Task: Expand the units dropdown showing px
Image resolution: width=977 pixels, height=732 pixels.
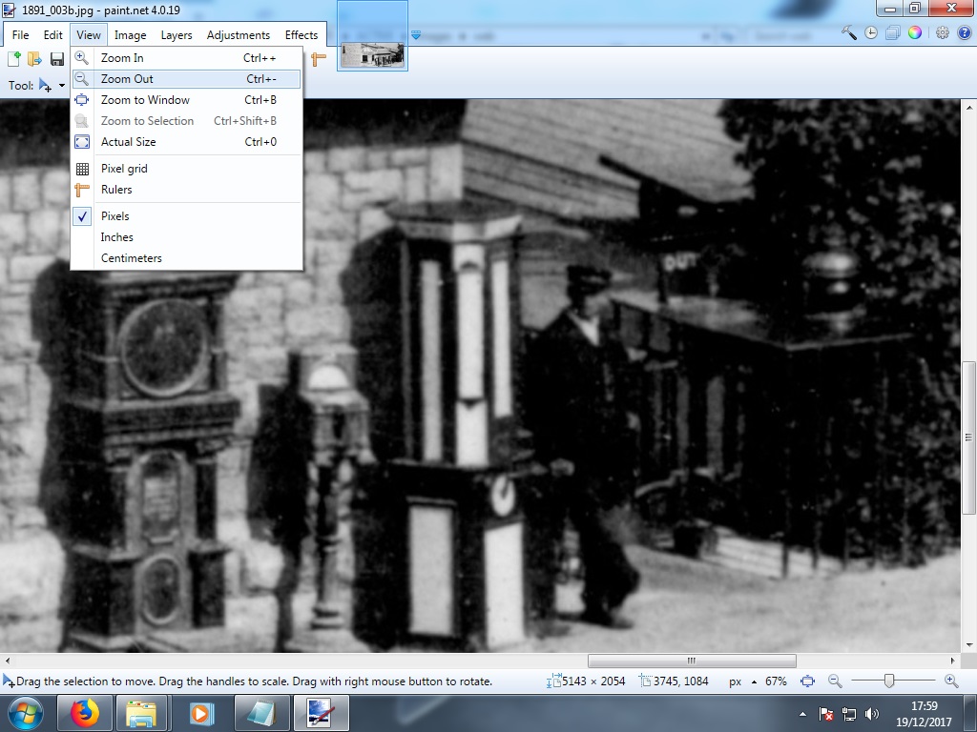Action: (744, 681)
